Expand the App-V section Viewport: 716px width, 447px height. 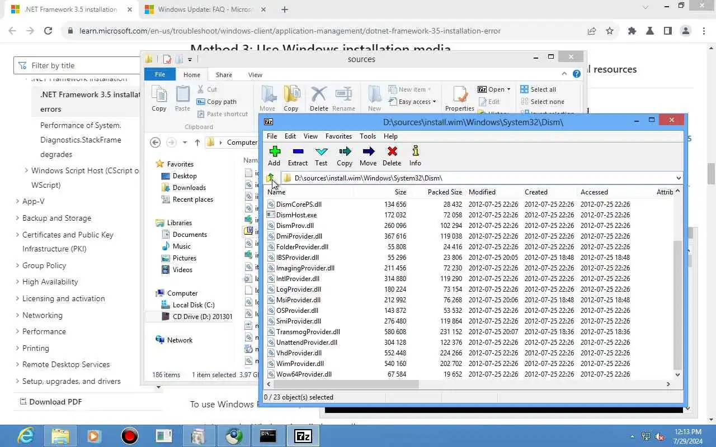coord(17,201)
